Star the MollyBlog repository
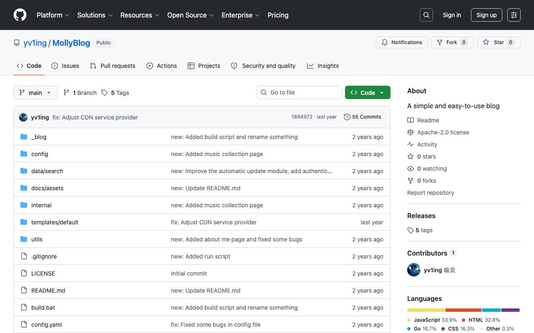The width and height of the screenshot is (534, 333). pyautogui.click(x=499, y=42)
